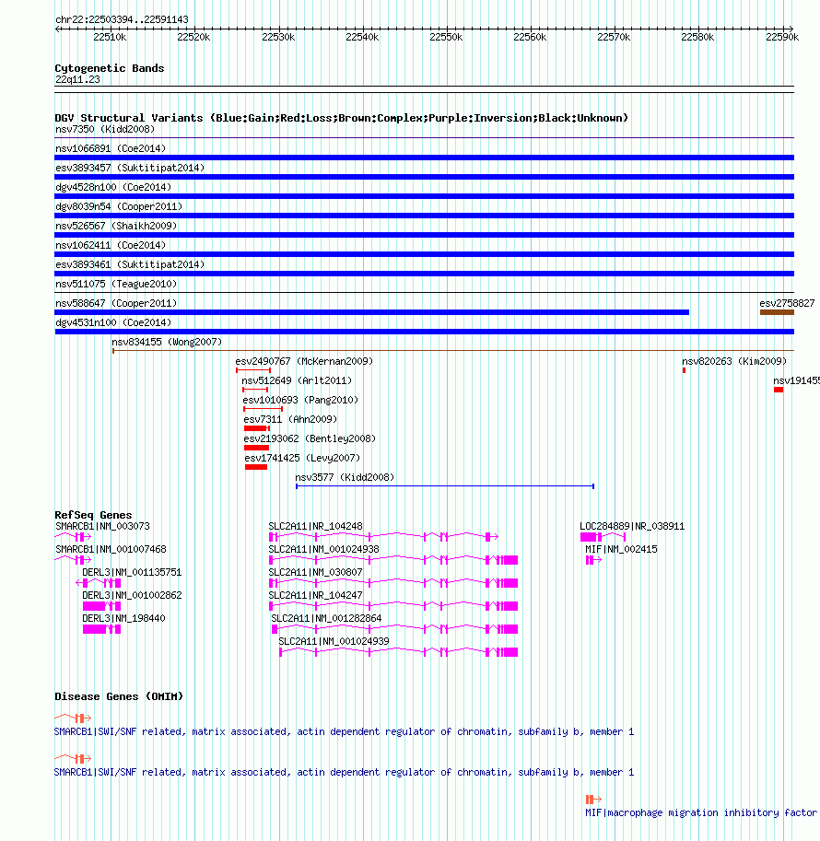
Task: Select the nsv3577 (Kidd2008) blue gain line
Action: coord(445,486)
